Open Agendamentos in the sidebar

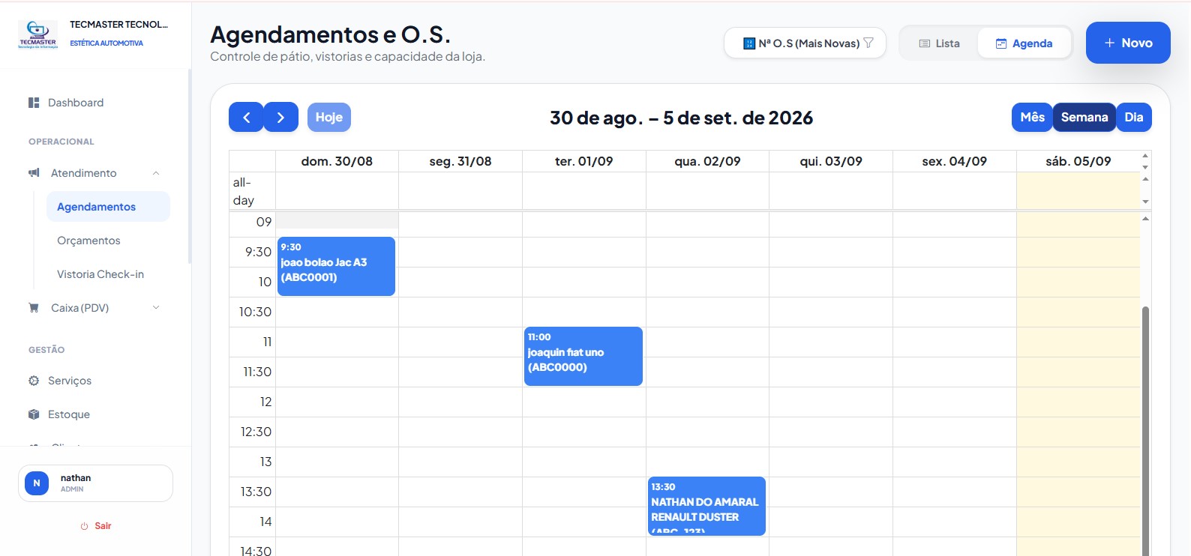(108, 207)
